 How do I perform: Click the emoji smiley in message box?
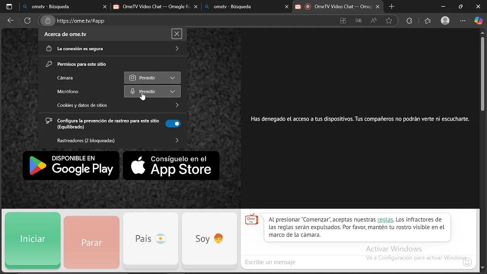467,262
